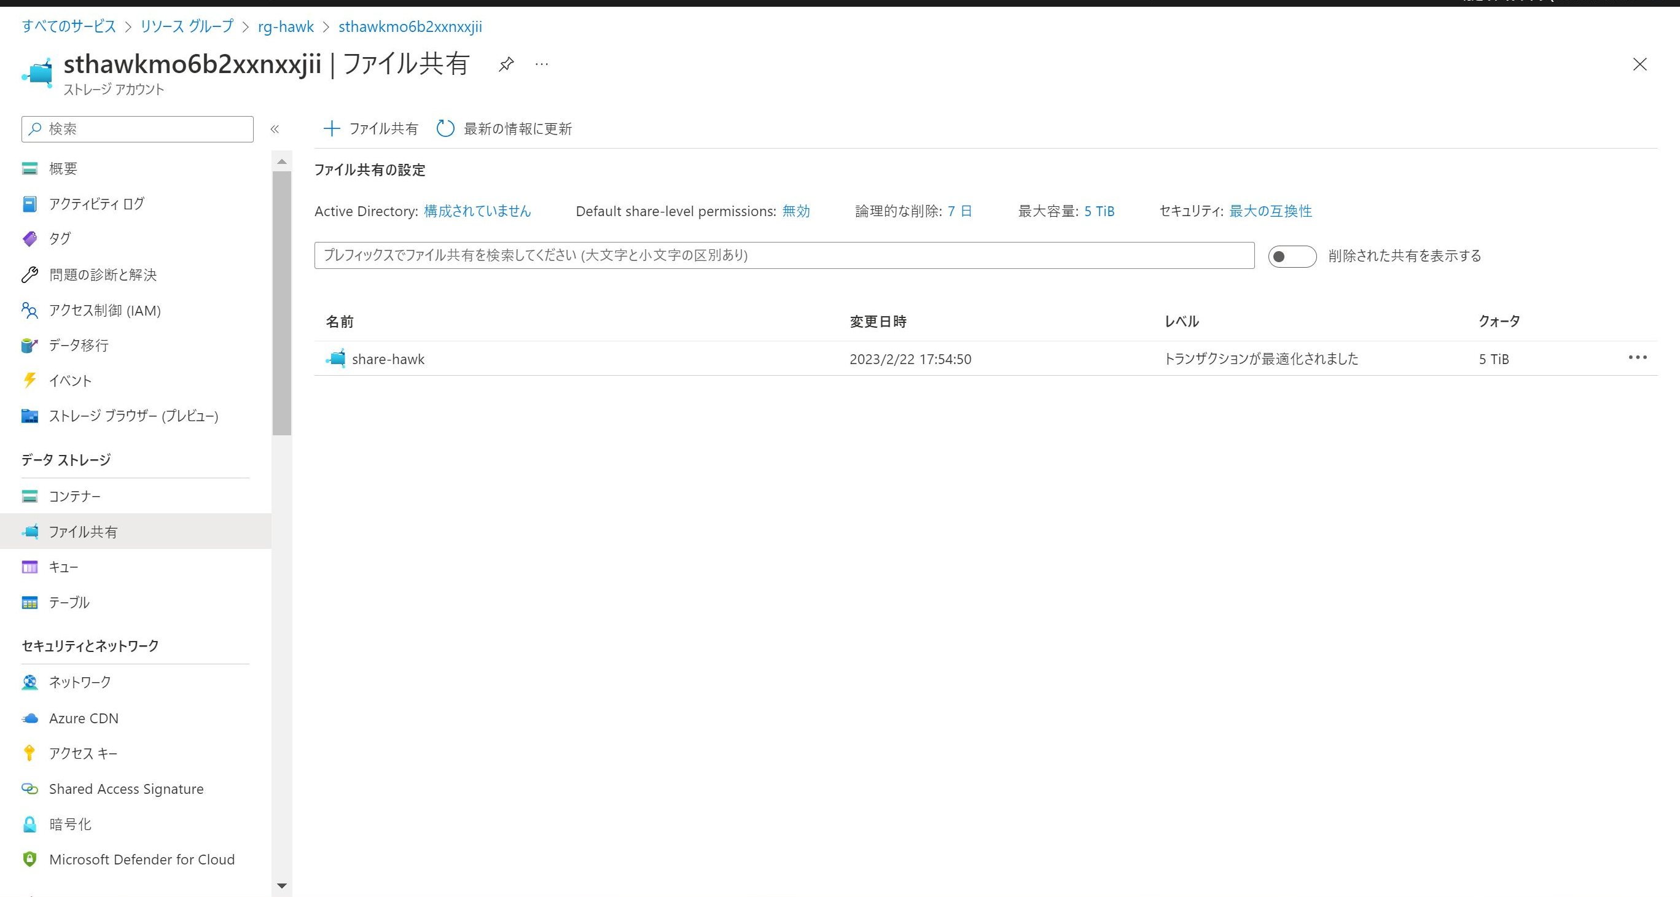Click the refresh icon to reload the list
Image resolution: width=1680 pixels, height=897 pixels.
[445, 128]
